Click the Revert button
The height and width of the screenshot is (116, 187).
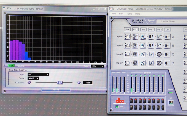(x=56, y=90)
